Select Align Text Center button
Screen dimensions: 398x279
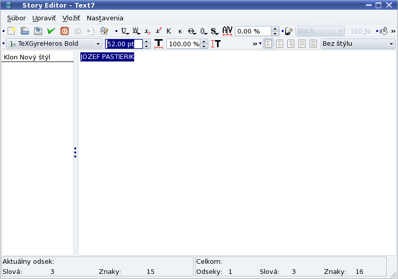pos(280,44)
